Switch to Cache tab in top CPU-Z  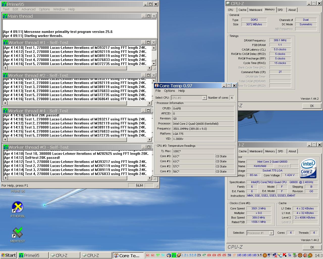click(242, 10)
